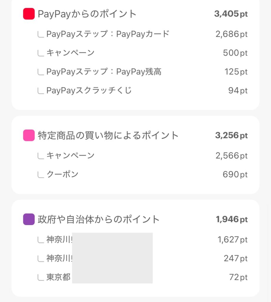Click the 690pt coupon value
Viewport: 271px width, 302px height.
pos(235,174)
